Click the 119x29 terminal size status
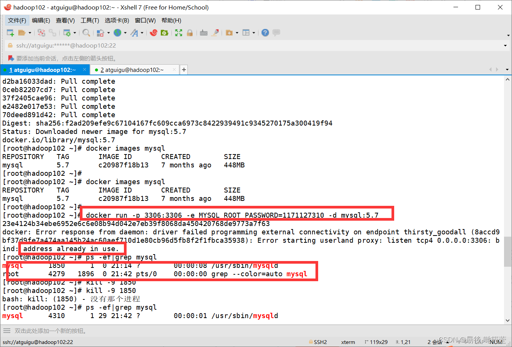 point(376,342)
